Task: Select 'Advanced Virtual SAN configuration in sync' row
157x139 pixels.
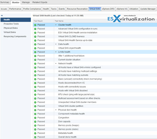Action: (95, 29)
